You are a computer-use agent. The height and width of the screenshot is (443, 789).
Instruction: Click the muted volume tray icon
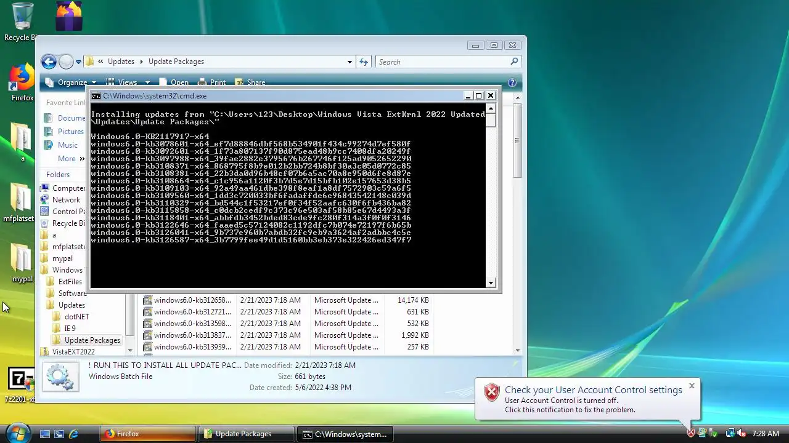(742, 434)
